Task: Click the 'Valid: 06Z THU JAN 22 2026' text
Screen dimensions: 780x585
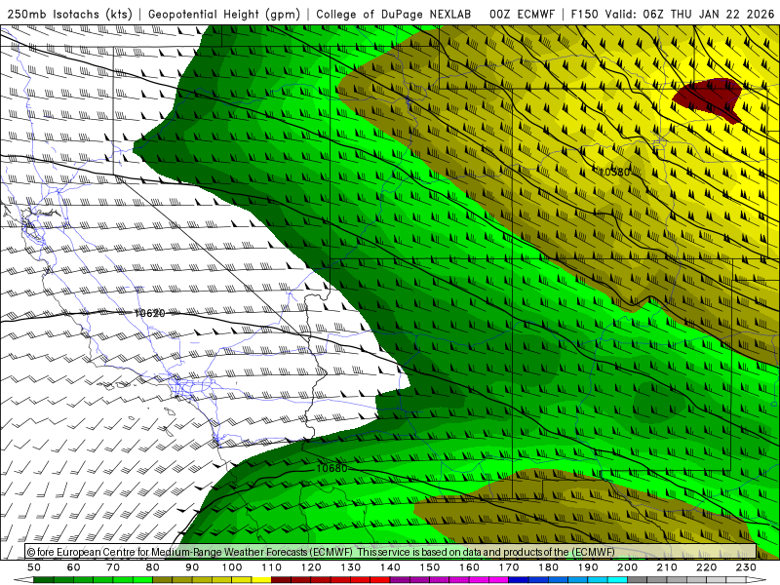Action: click(x=691, y=15)
